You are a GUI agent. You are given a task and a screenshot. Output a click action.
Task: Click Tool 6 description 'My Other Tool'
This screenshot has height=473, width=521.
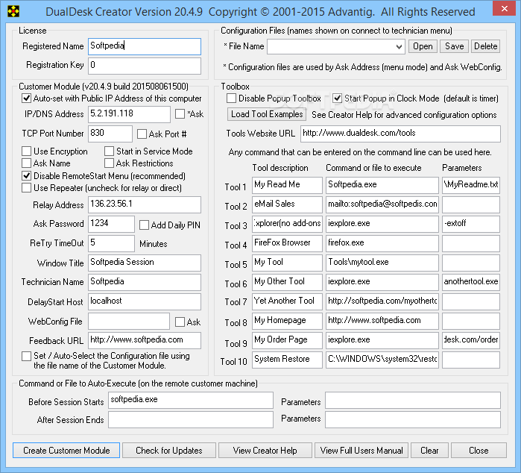tap(287, 282)
